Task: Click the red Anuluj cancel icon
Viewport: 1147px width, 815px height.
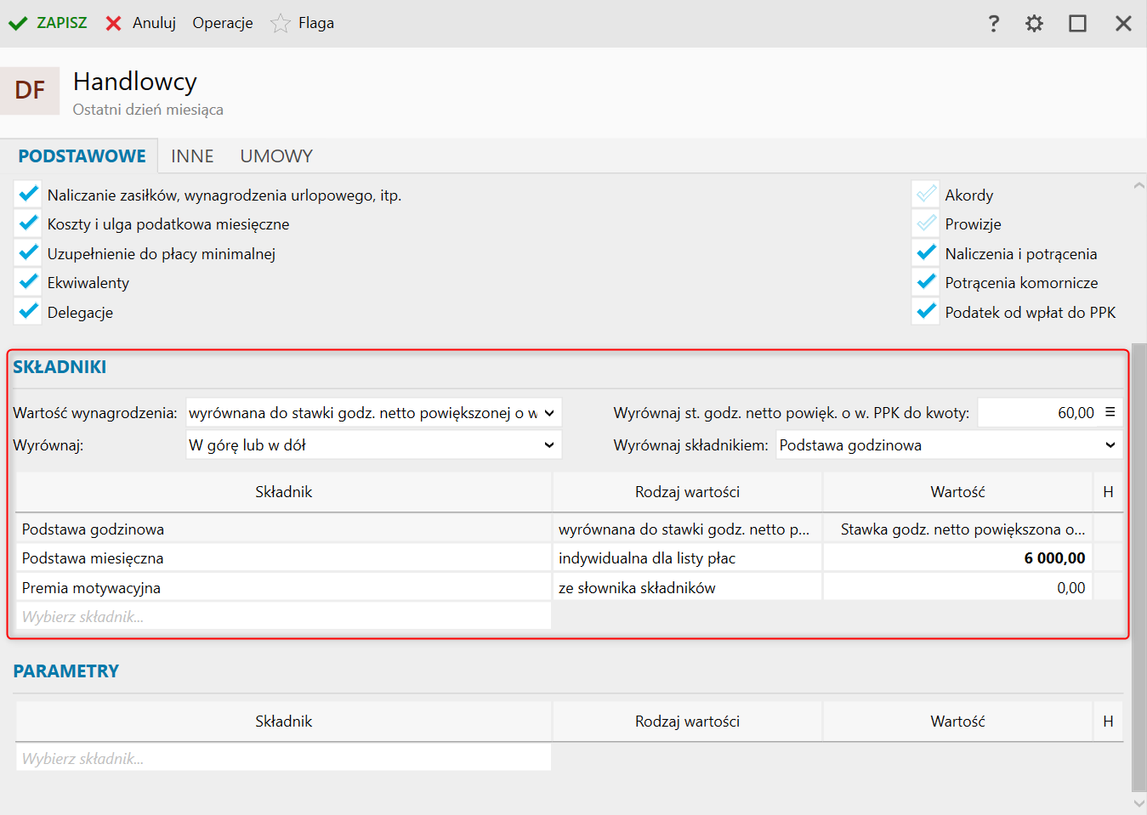Action: coord(113,24)
